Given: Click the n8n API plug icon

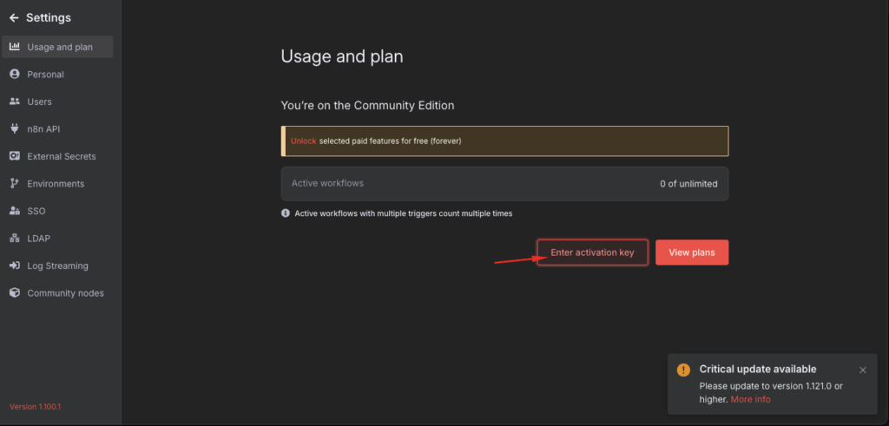Looking at the screenshot, I should (x=14, y=129).
